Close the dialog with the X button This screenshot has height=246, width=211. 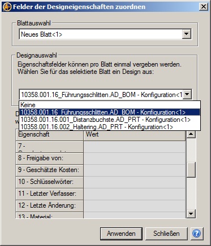[x=204, y=7]
